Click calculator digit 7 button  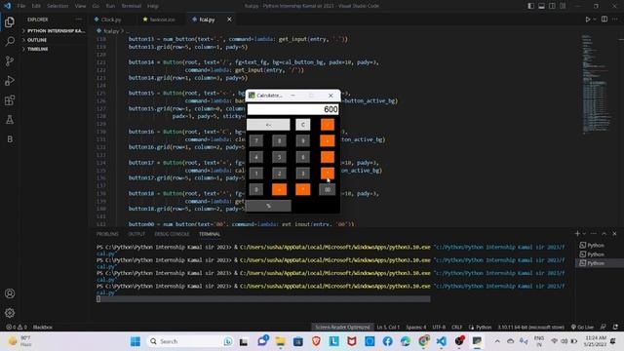pyautogui.click(x=256, y=140)
